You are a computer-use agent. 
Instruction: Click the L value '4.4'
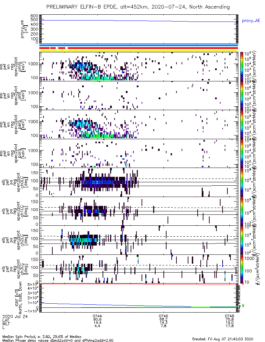click(x=97, y=326)
